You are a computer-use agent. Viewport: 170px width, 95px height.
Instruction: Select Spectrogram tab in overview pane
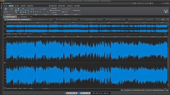click(x=15, y=34)
